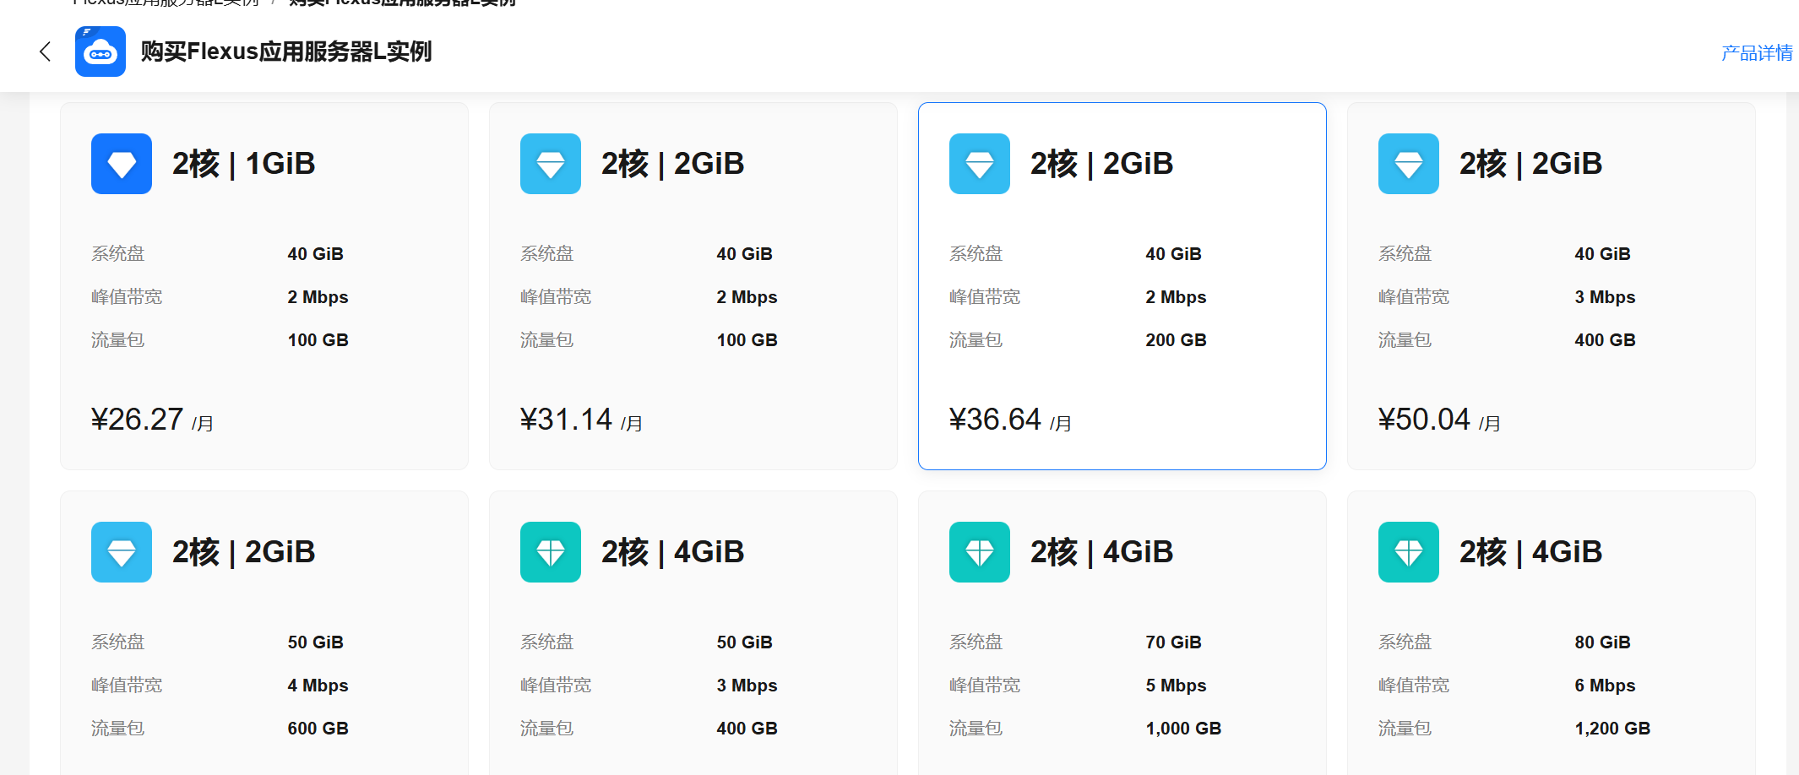Click the 峰值带宽 label on the ¥50.04 card
This screenshot has height=775, width=1799.
coord(1414,296)
